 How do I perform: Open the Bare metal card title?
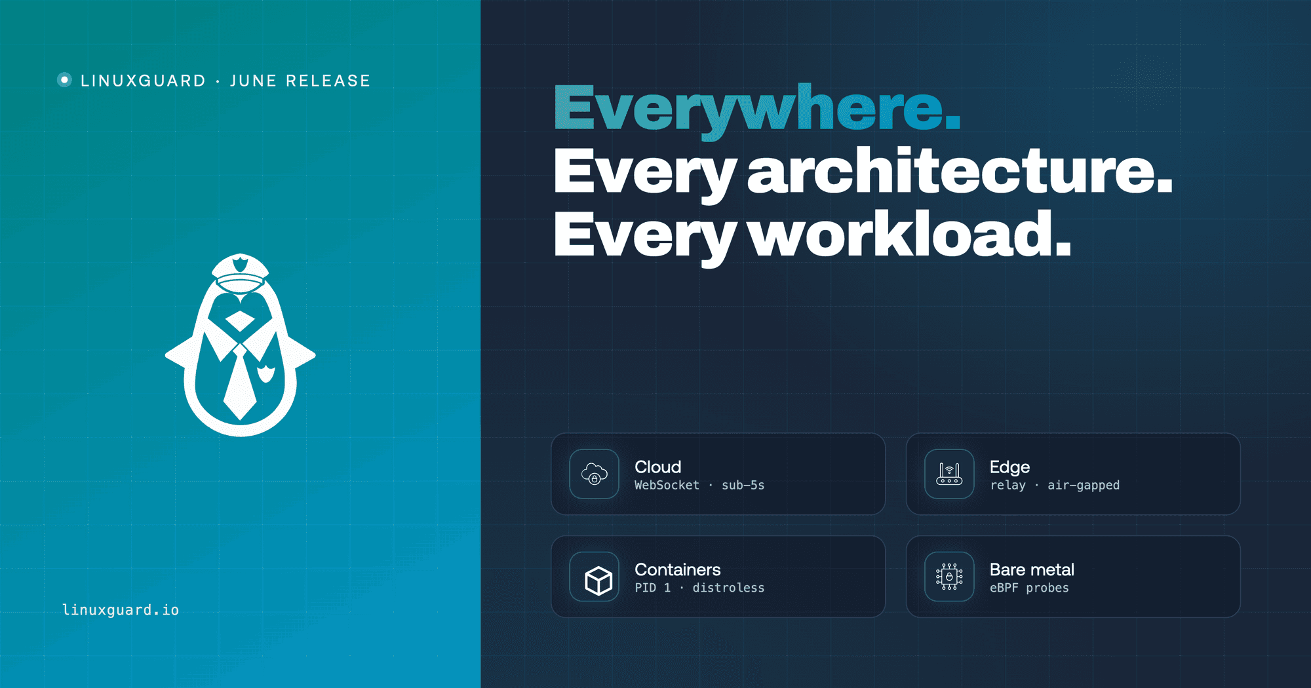pos(1032,569)
